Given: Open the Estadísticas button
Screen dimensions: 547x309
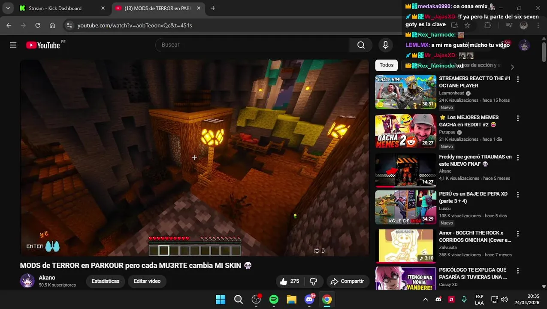Looking at the screenshot, I should click(106, 281).
